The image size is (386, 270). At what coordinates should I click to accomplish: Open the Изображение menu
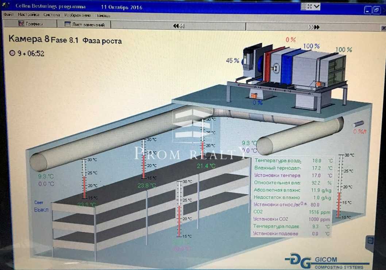77,15
